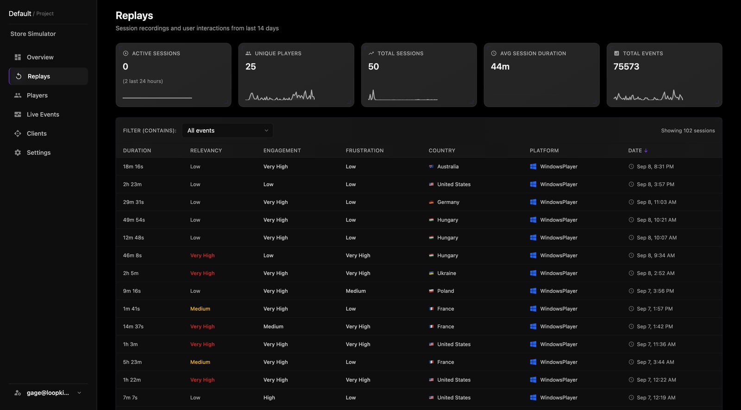Click Windows logo in the 7m 7s row

point(533,397)
